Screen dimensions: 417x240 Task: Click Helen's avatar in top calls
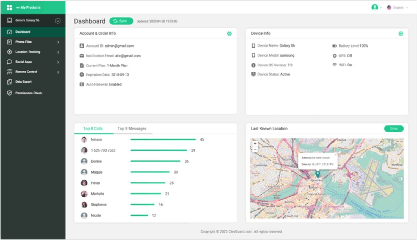pos(84,183)
